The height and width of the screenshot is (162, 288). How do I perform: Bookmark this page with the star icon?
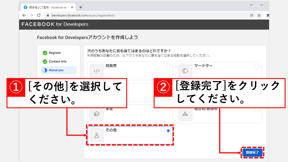click(x=259, y=15)
